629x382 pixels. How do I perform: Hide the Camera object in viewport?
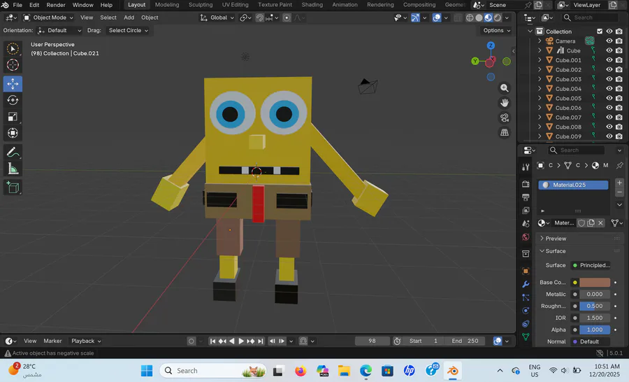click(609, 41)
